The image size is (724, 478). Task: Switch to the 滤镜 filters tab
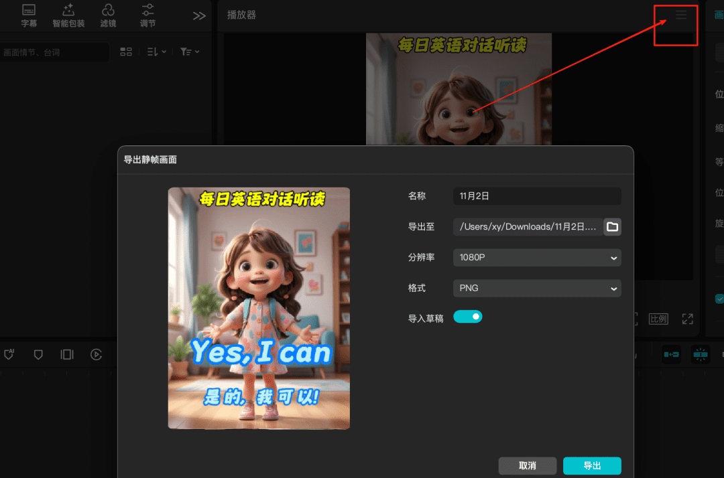click(108, 15)
